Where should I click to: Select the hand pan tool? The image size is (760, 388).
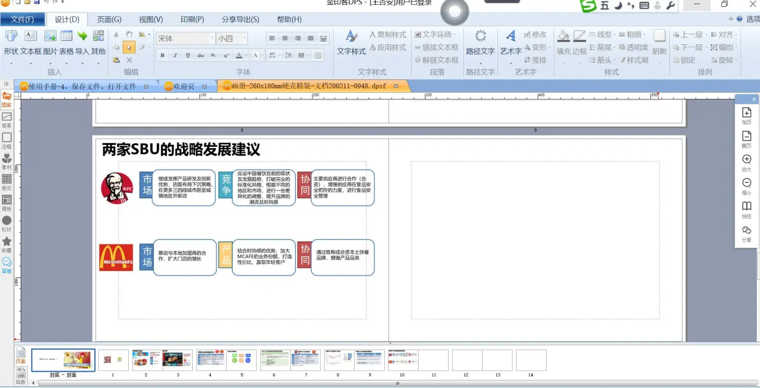(x=129, y=35)
